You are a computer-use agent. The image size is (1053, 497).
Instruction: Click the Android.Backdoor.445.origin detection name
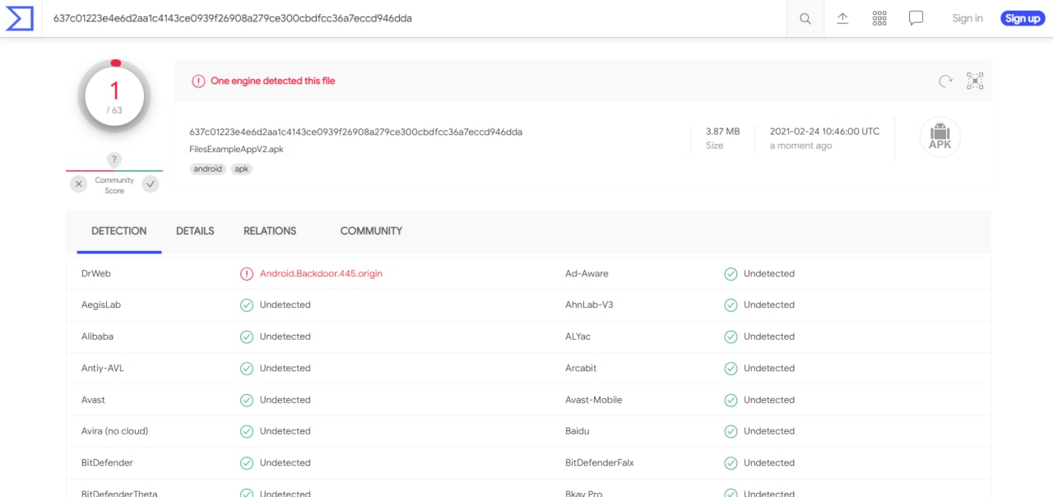[321, 274]
